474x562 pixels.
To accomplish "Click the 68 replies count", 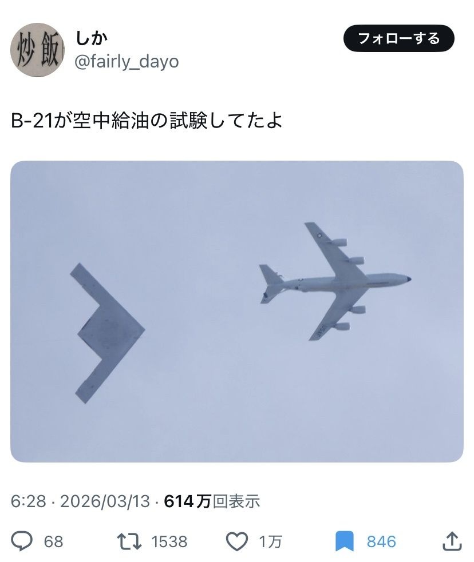I will [x=53, y=541].
